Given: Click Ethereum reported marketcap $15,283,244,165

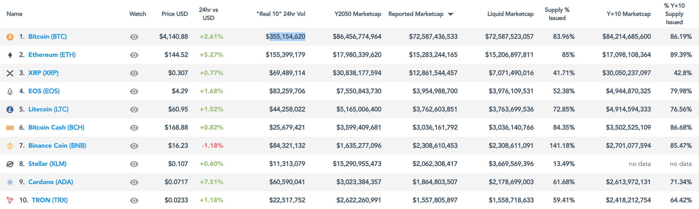Looking at the screenshot, I should click(x=433, y=55).
